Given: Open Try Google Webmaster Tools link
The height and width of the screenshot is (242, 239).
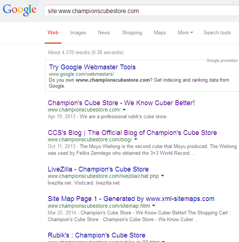Looking at the screenshot, I should [x=92, y=67].
